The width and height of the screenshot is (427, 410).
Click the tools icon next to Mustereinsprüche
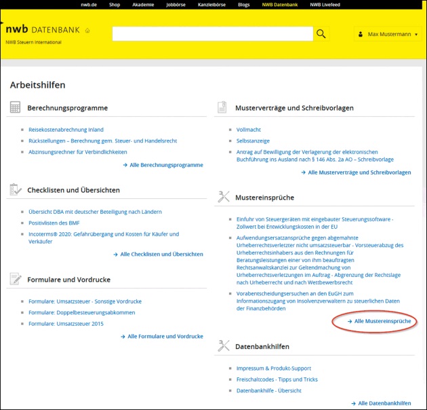[x=223, y=197]
